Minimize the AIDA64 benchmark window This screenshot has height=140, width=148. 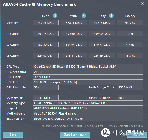click(x=130, y=4)
